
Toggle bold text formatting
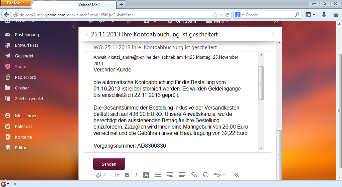pyautogui.click(x=127, y=175)
